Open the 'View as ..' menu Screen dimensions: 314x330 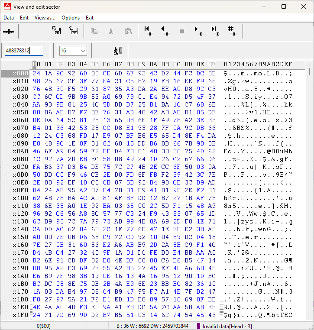point(45,18)
